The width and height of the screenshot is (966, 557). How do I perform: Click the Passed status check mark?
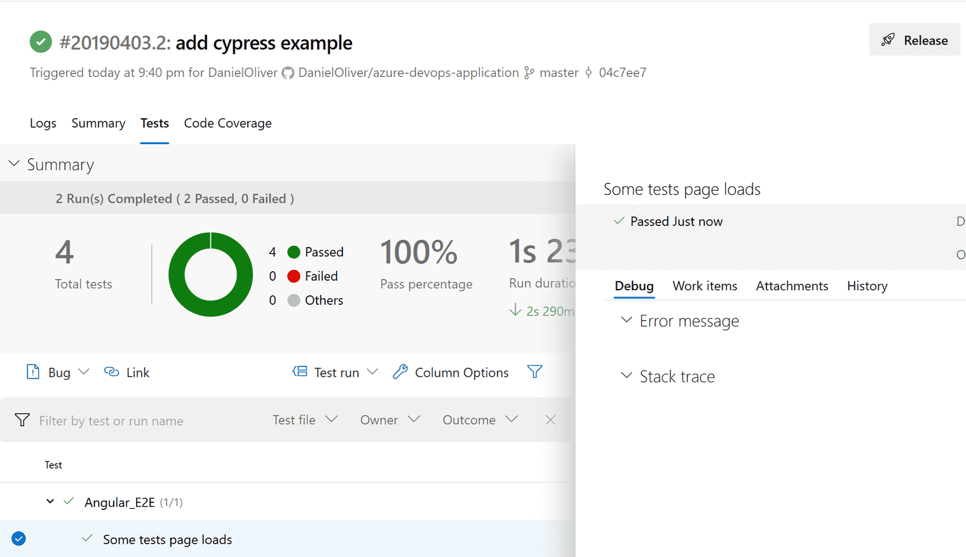[618, 221]
